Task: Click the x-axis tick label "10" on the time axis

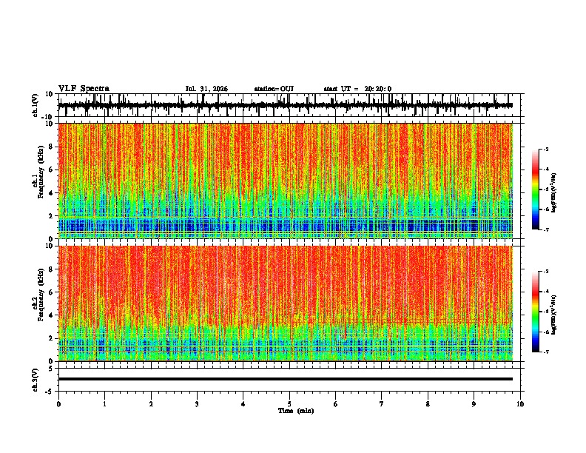Action: 520,404
